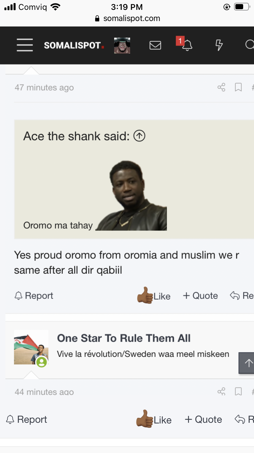Bookmark the post from 44 minutes ago
This screenshot has height=453, width=254.
(x=238, y=392)
